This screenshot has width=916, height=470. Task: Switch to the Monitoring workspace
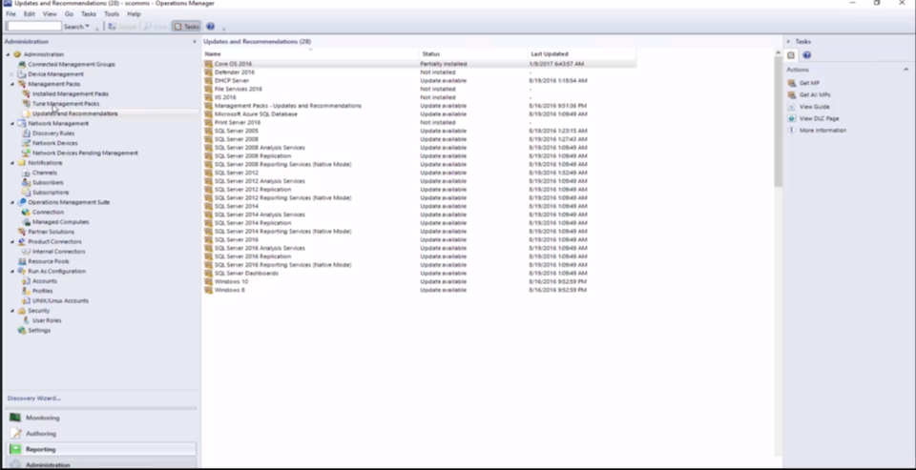pos(101,418)
